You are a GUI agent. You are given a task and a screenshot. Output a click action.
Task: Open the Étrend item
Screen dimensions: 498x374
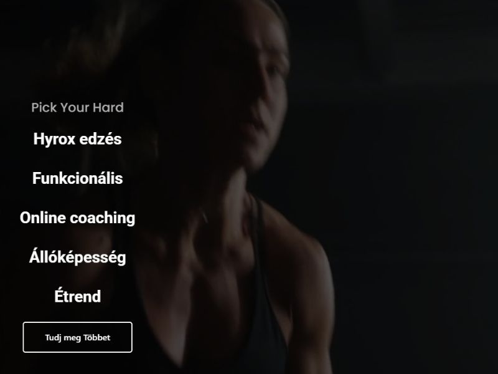click(77, 296)
